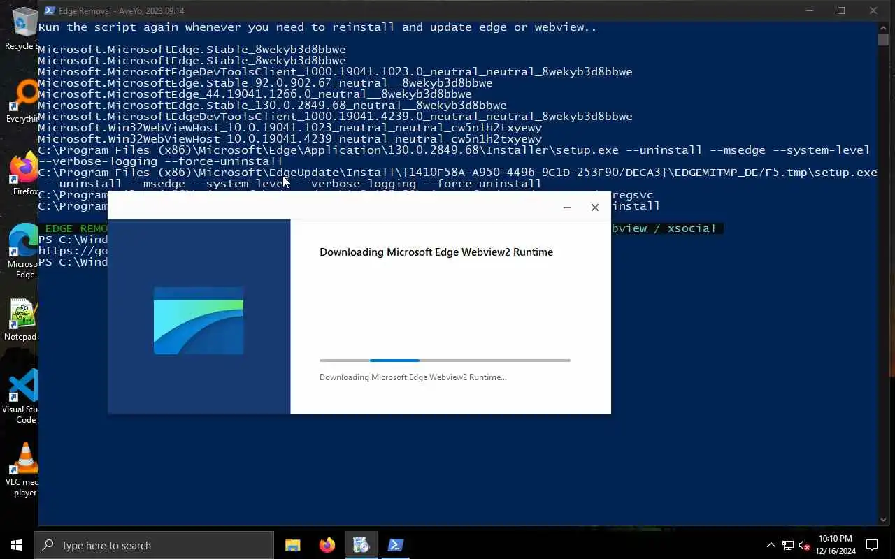The height and width of the screenshot is (559, 895).
Task: Open File Explorer from the taskbar
Action: tap(293, 545)
